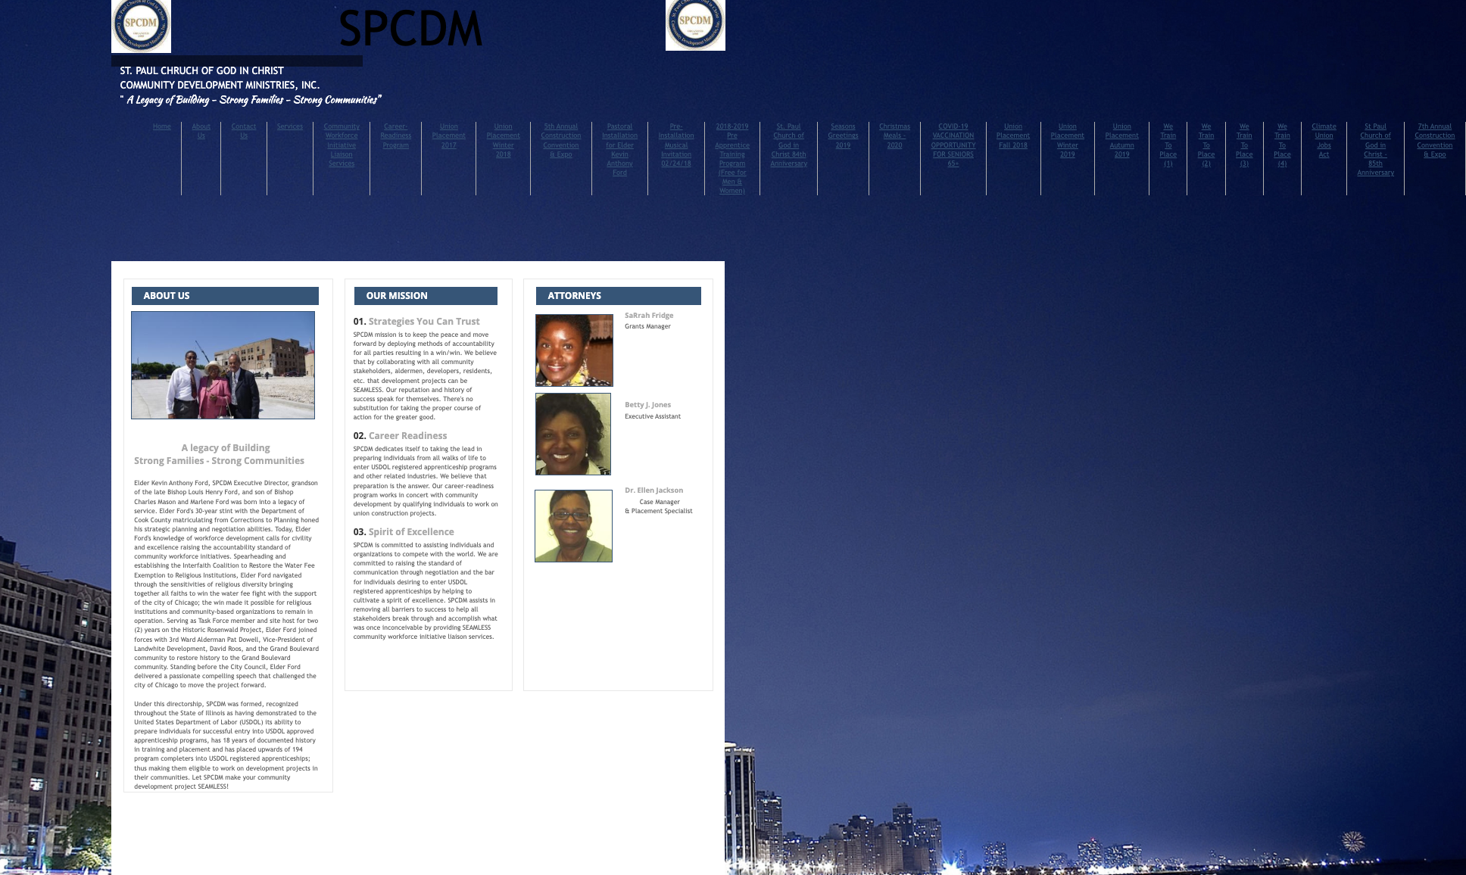
Task: Open Union Placement Winter 2019 link
Action: coord(1068,140)
